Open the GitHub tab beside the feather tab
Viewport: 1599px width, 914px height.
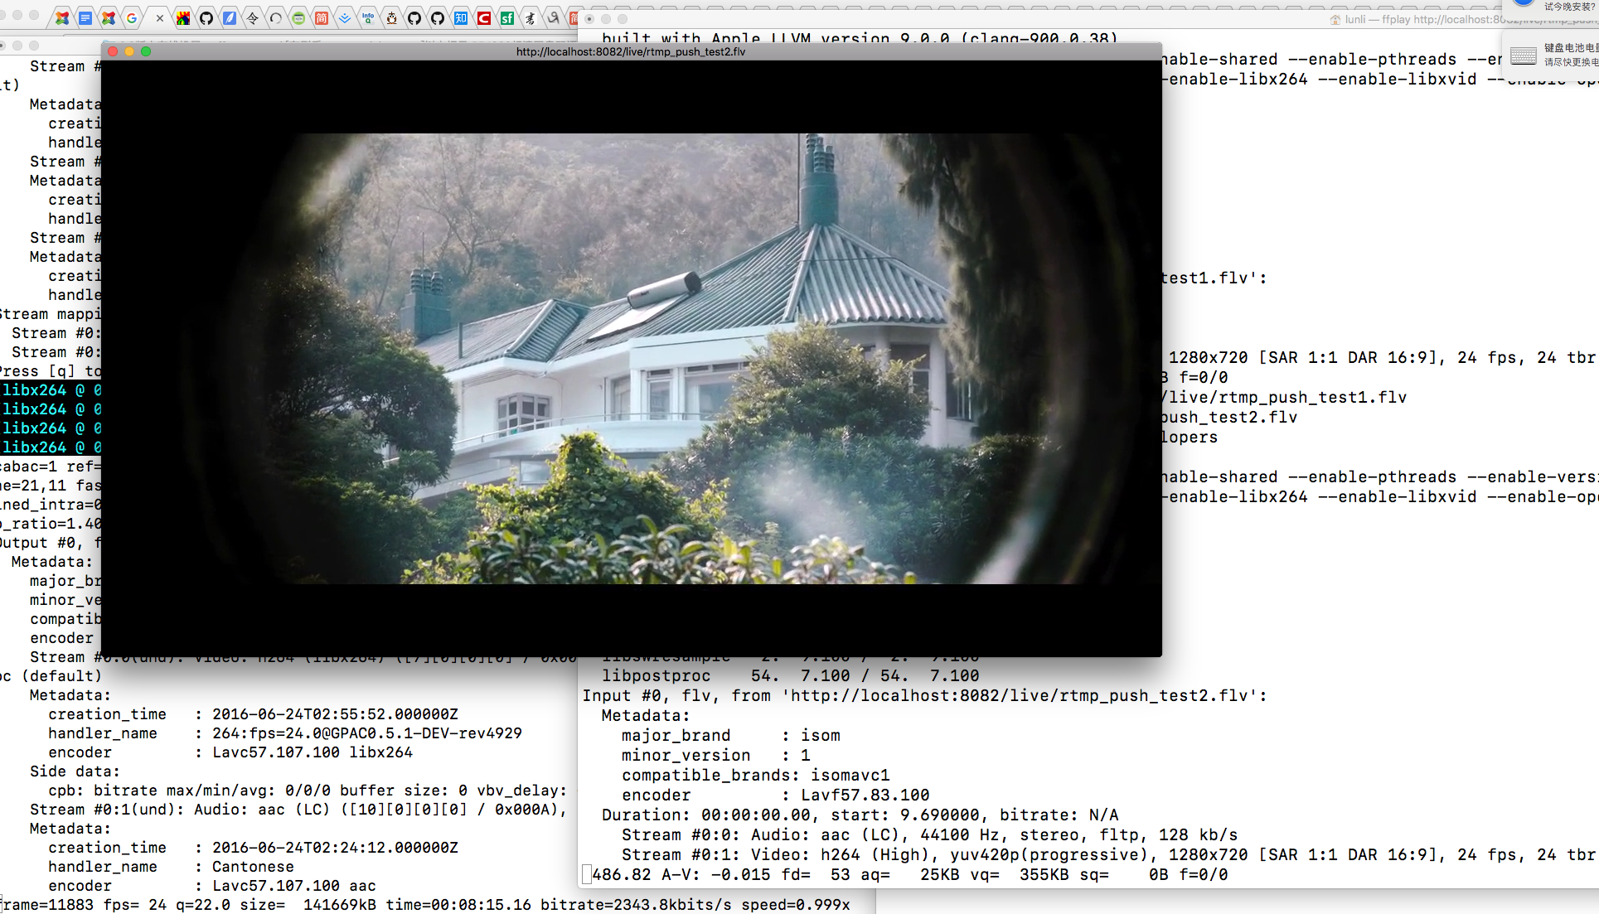[x=206, y=17]
